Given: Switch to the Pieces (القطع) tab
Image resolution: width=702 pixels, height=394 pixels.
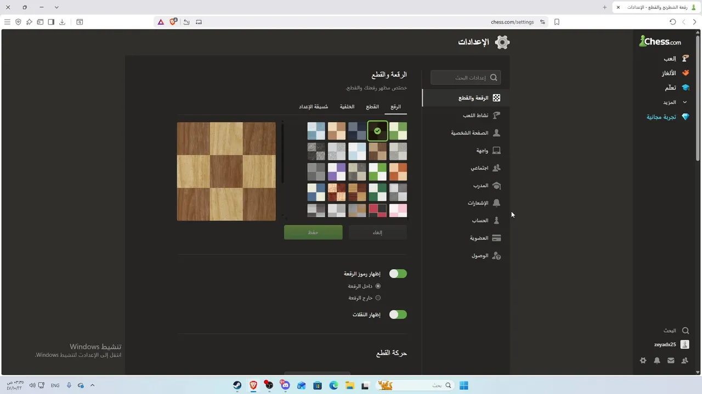Looking at the screenshot, I should click(372, 107).
